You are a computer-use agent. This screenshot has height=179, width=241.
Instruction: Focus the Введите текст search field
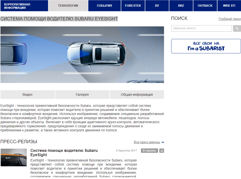[x=201, y=29]
